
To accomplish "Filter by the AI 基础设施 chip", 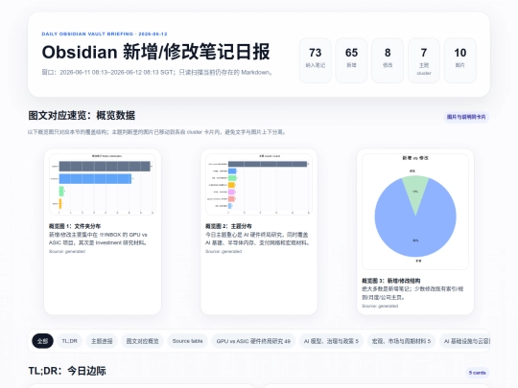I will click(x=465, y=341).
